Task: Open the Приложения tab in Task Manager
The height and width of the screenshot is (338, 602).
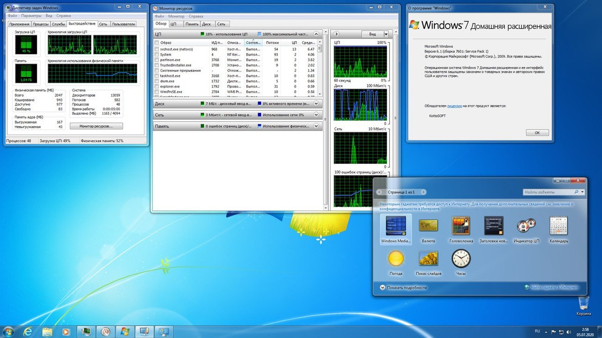Action: coord(19,24)
